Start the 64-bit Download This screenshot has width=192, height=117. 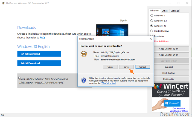39,63
